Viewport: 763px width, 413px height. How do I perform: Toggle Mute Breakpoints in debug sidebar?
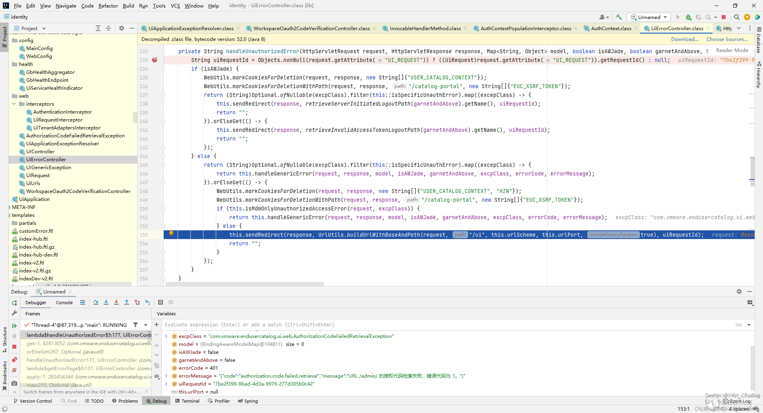(x=14, y=370)
